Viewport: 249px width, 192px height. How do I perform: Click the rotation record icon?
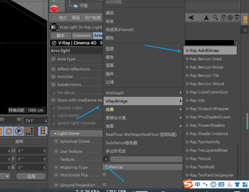tap(9, 131)
